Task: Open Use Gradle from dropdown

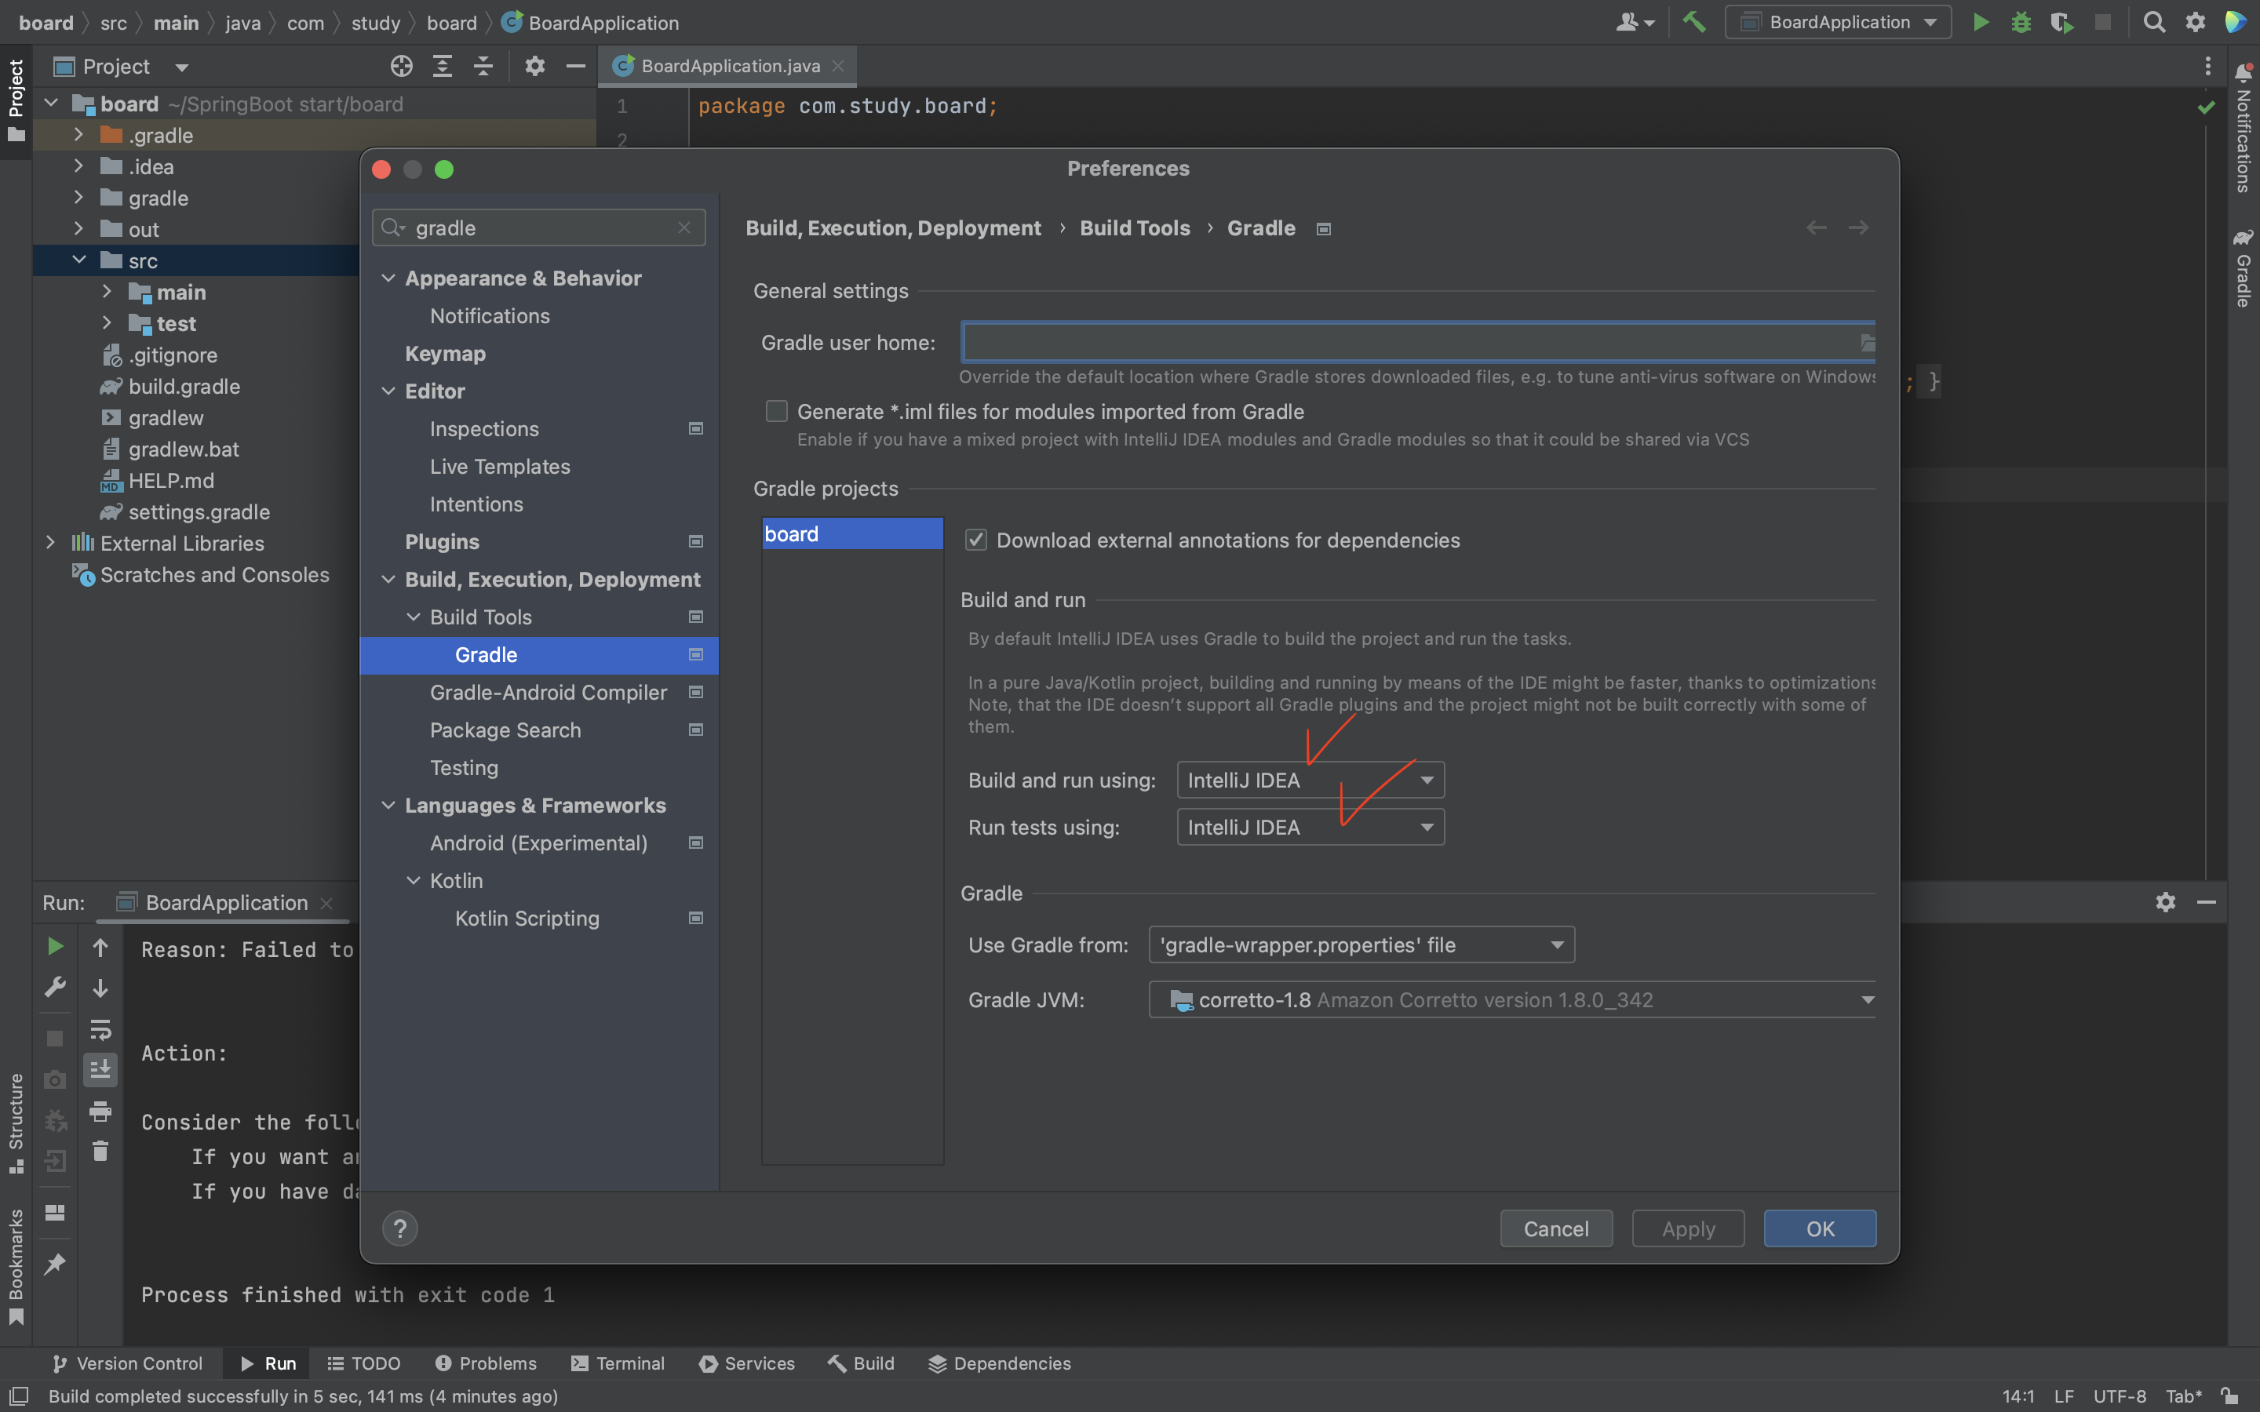Action: (1361, 945)
